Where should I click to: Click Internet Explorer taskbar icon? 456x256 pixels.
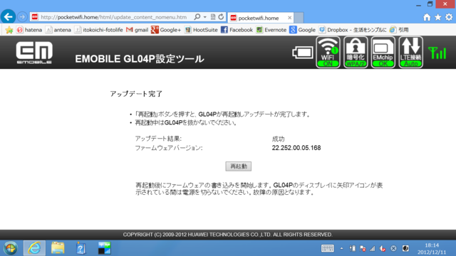pos(34,248)
